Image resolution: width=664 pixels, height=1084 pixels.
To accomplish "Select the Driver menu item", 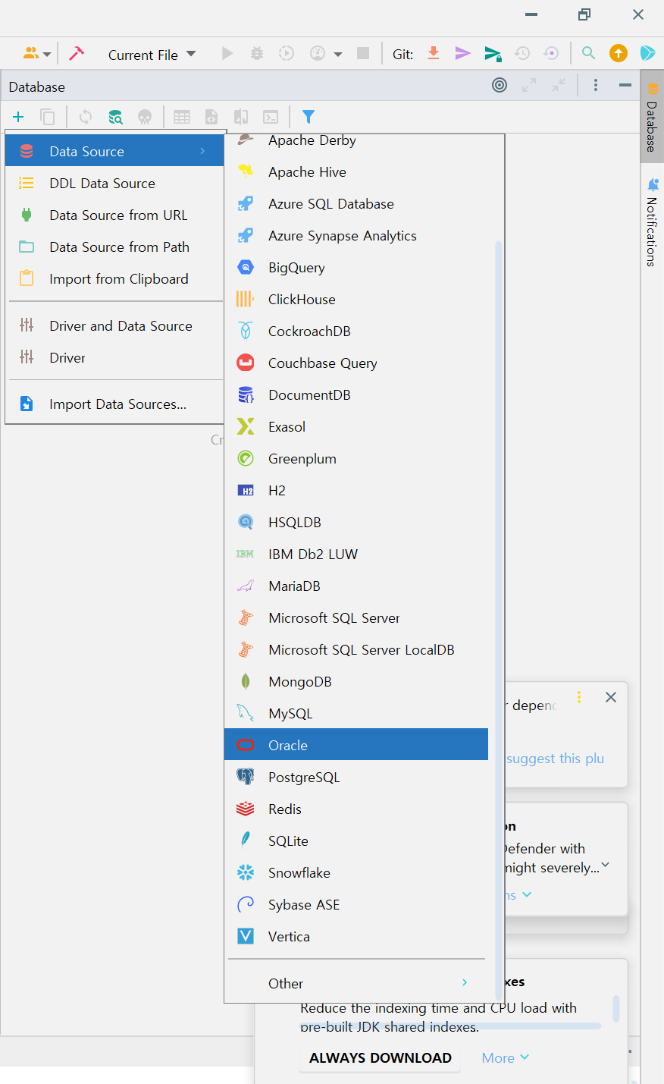I will click(x=114, y=357).
